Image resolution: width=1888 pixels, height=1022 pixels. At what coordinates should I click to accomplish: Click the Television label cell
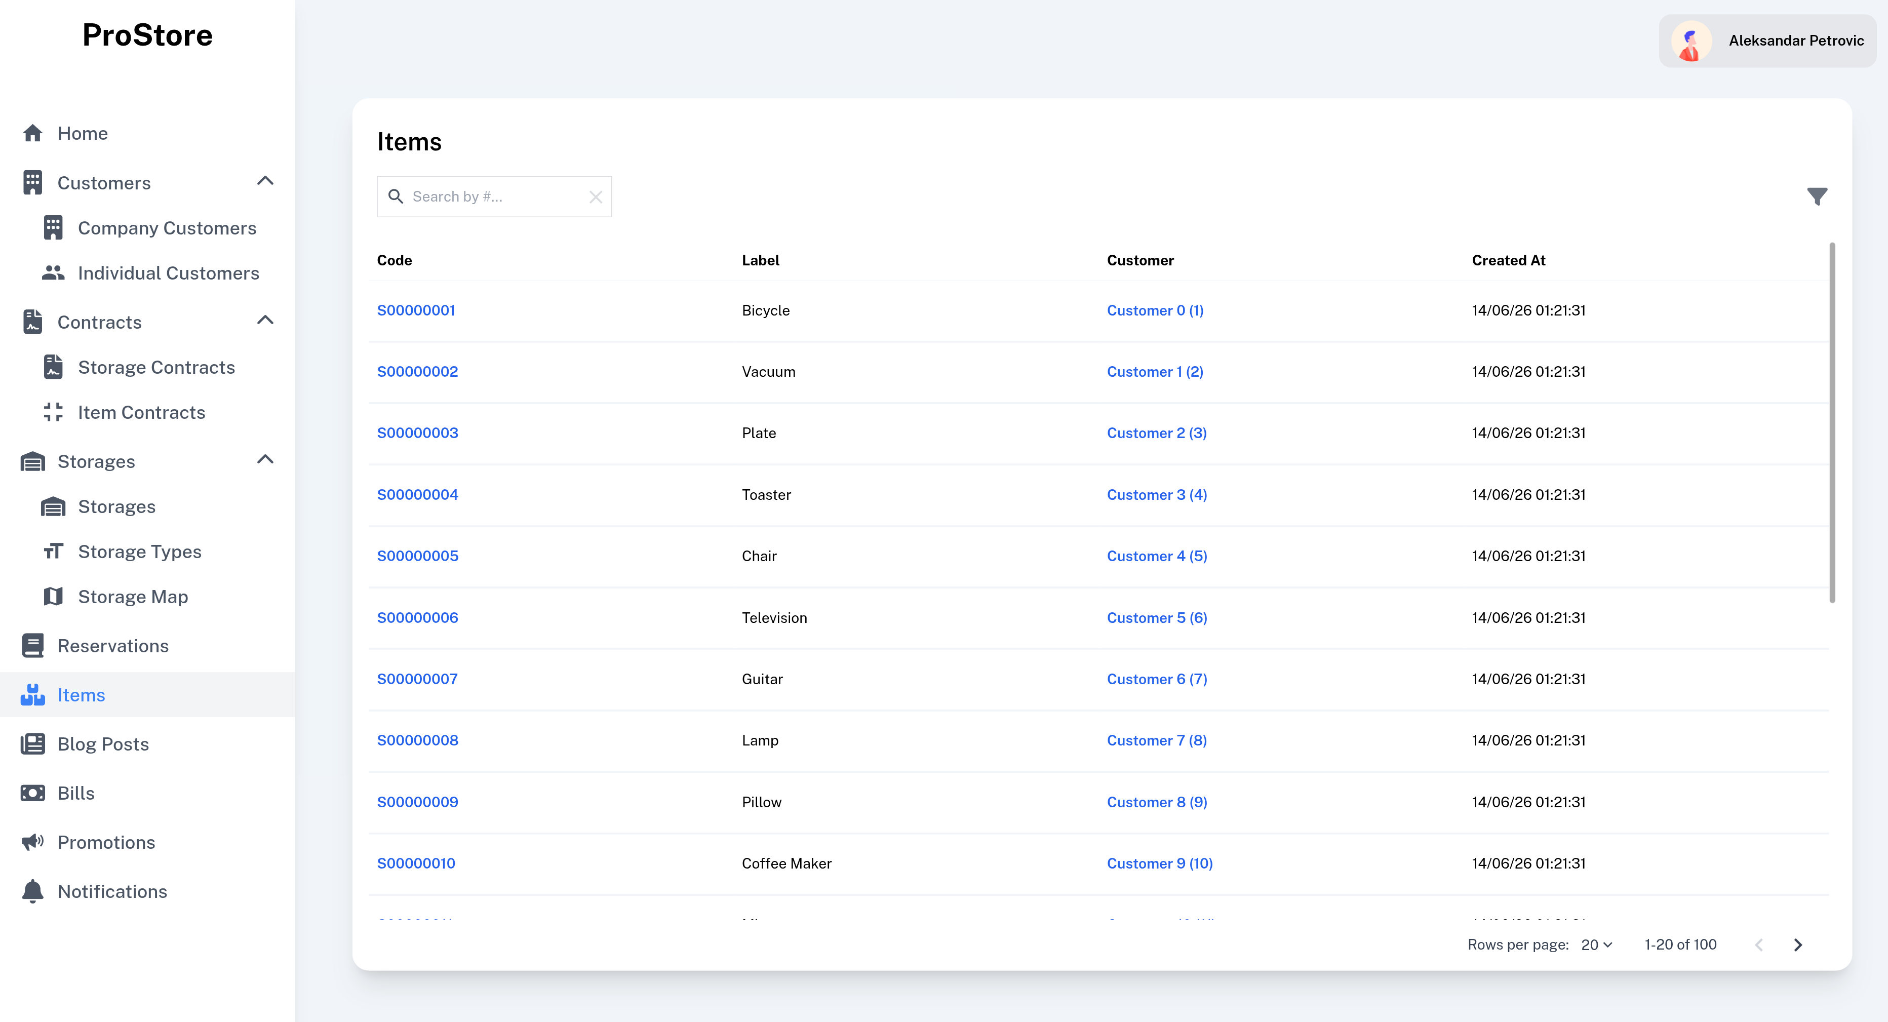774,618
